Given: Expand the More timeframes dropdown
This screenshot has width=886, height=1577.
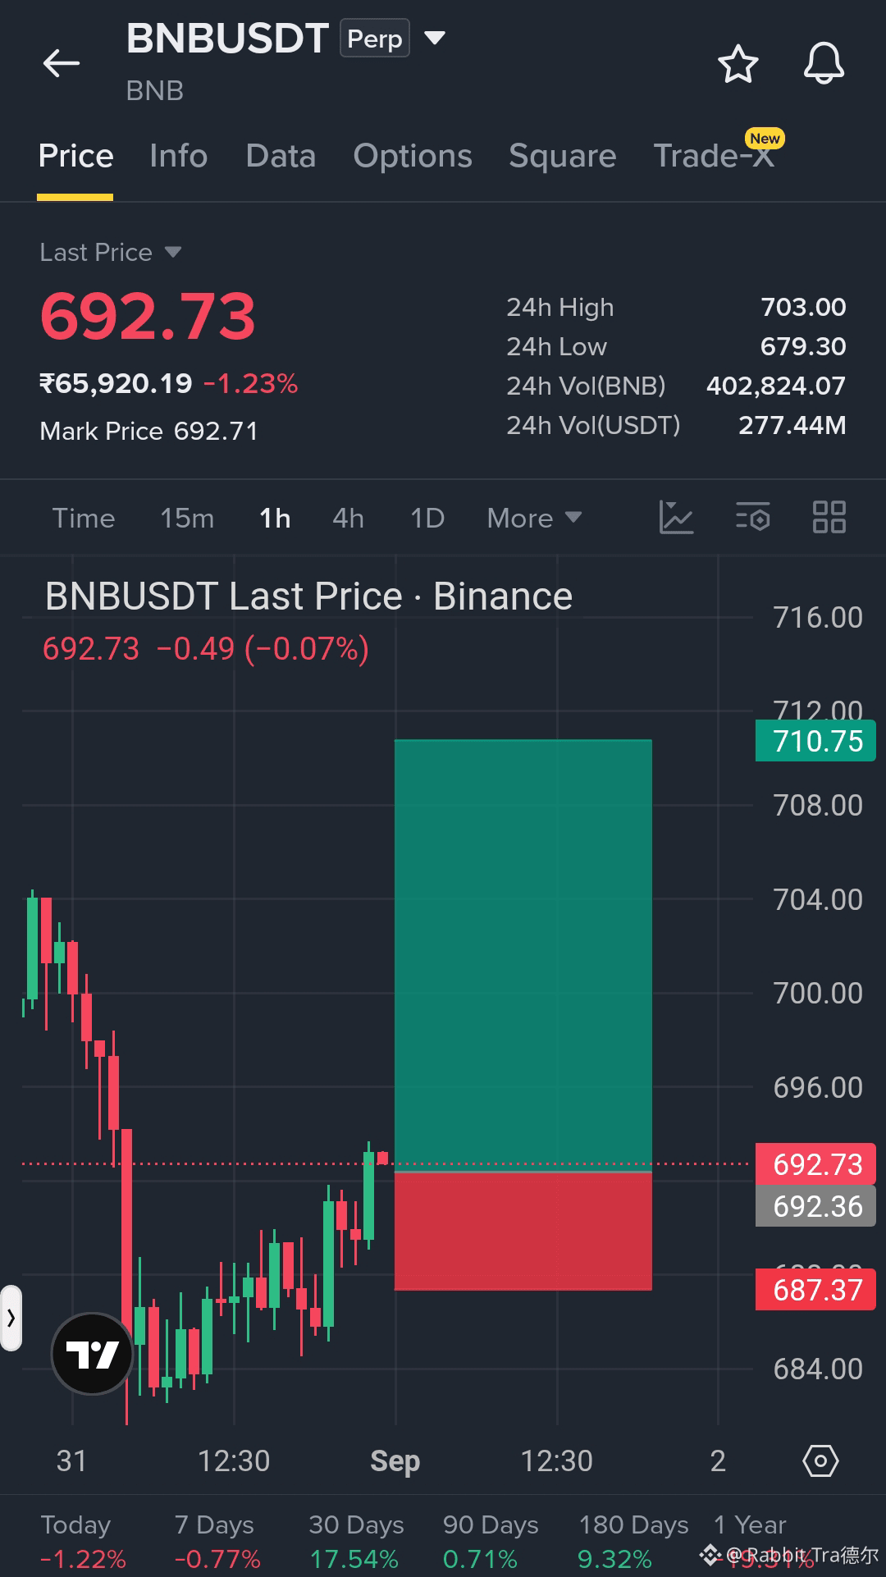Looking at the screenshot, I should tap(534, 518).
